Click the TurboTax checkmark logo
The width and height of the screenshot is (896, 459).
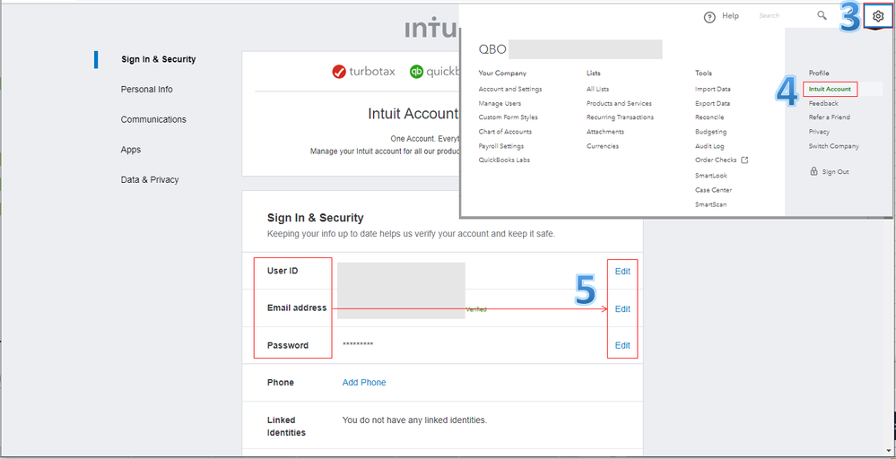click(x=339, y=72)
